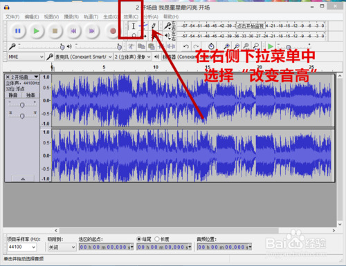Click the selection start time field
Viewport: 346px width, 266px height.
tap(106, 247)
